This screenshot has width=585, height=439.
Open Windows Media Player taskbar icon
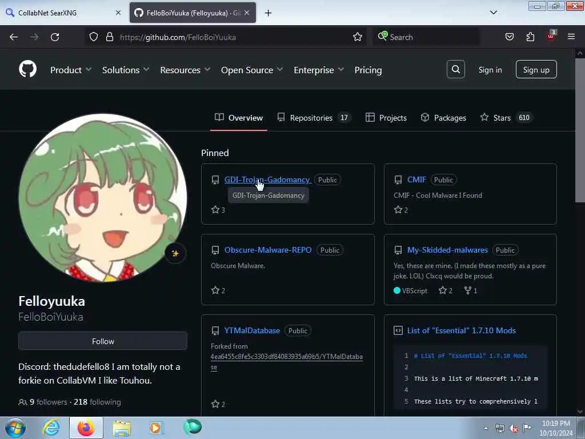[x=155, y=428]
